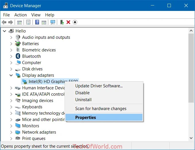
Task: Click the Imaging devices icon
Action: click(x=18, y=100)
